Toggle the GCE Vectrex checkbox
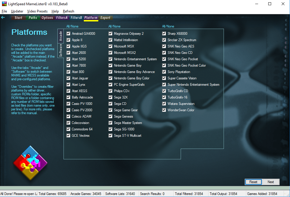The height and width of the screenshot is (197, 290). tap(68, 136)
